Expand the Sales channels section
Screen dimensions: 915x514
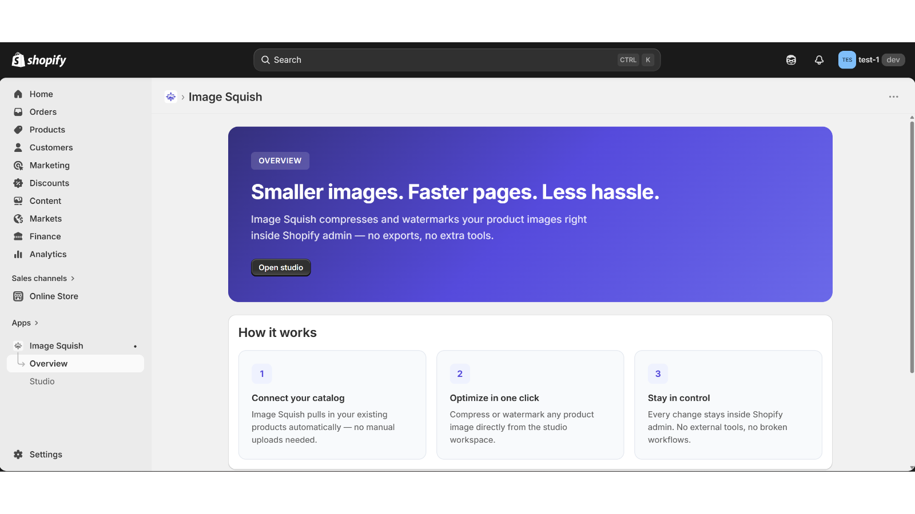pyautogui.click(x=43, y=278)
